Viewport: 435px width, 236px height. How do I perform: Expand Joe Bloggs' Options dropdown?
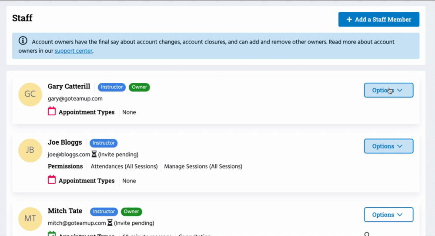pyautogui.click(x=388, y=146)
